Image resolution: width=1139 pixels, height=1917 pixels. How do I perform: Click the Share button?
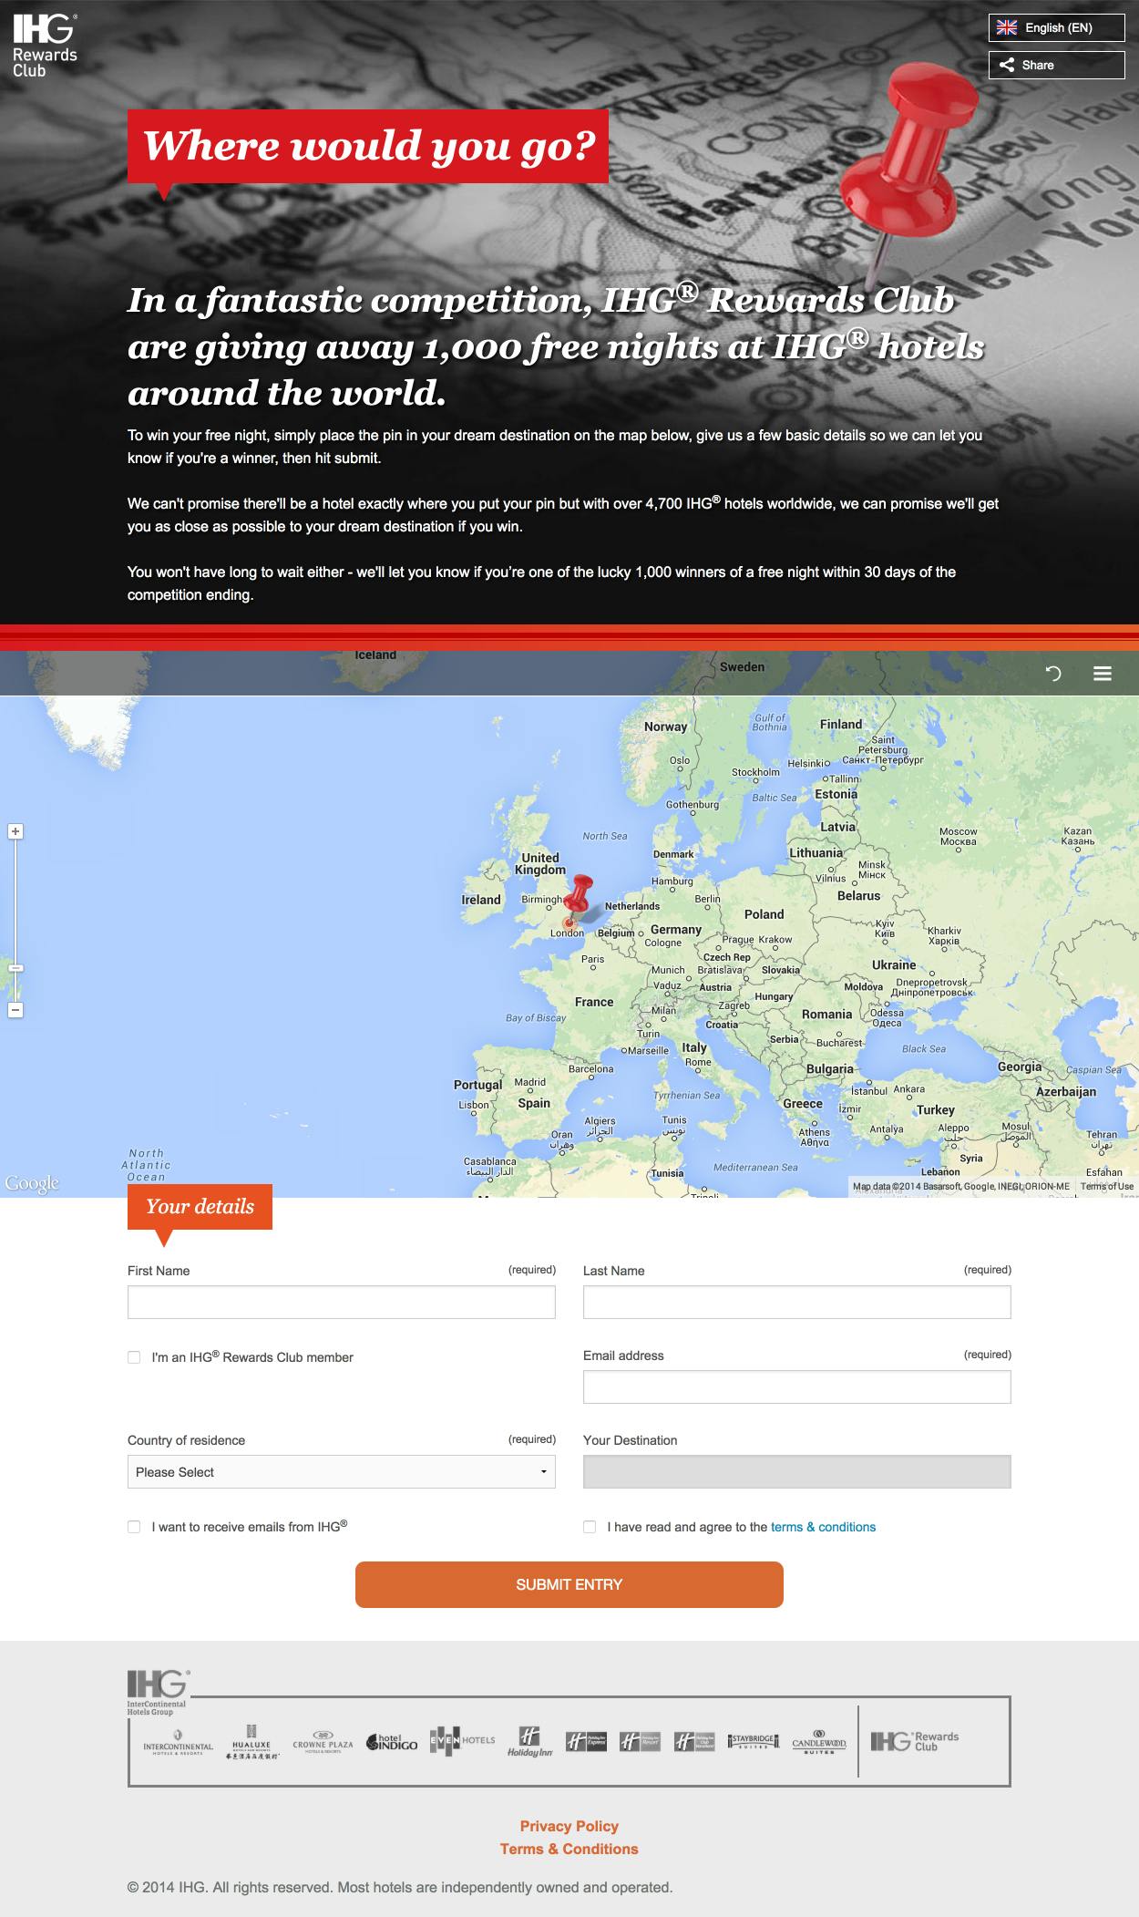(x=1057, y=65)
